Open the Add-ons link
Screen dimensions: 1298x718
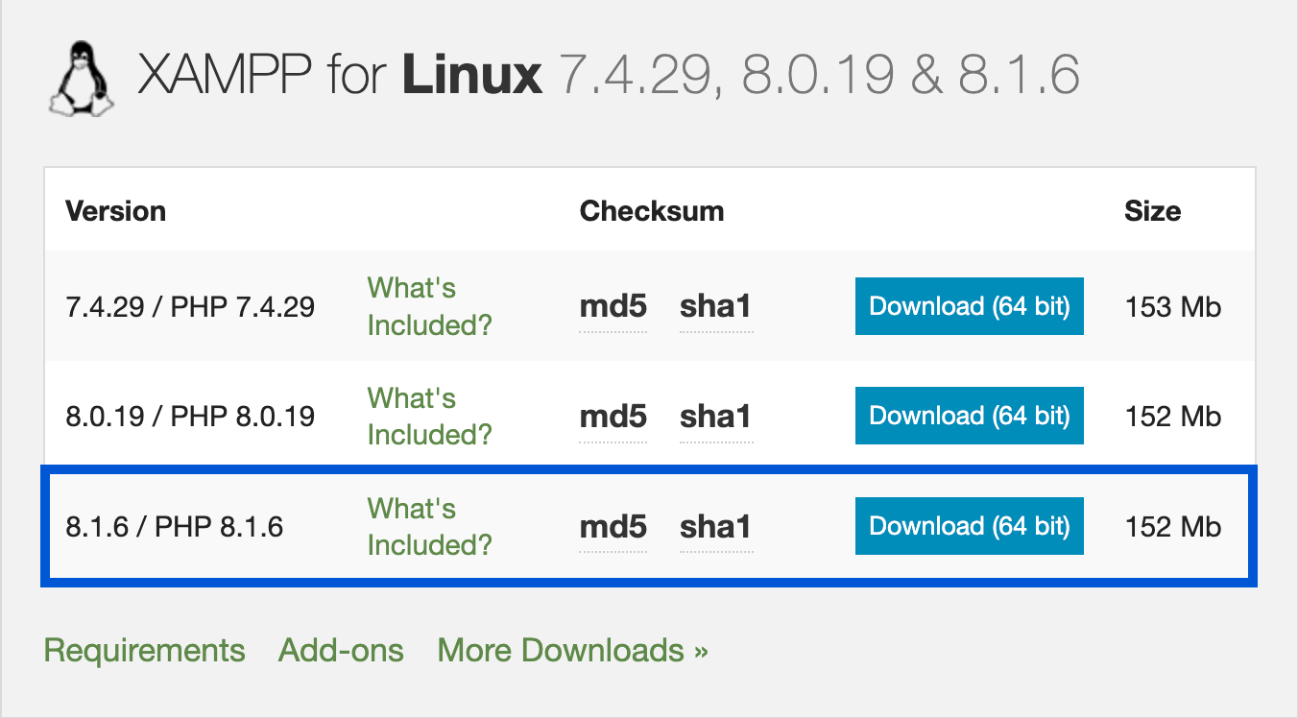(x=341, y=651)
